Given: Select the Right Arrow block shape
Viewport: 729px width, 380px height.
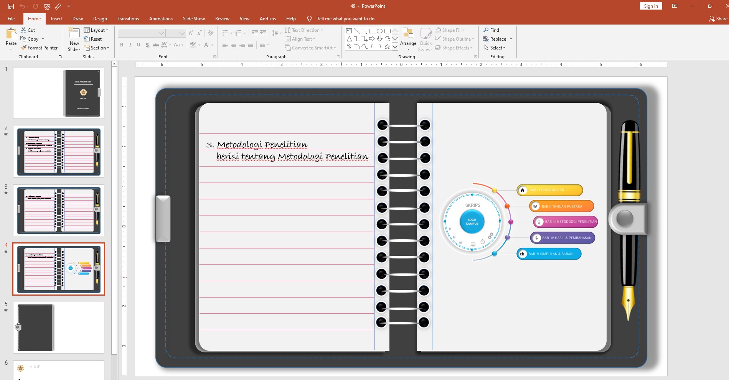Looking at the screenshot, I should [x=372, y=39].
